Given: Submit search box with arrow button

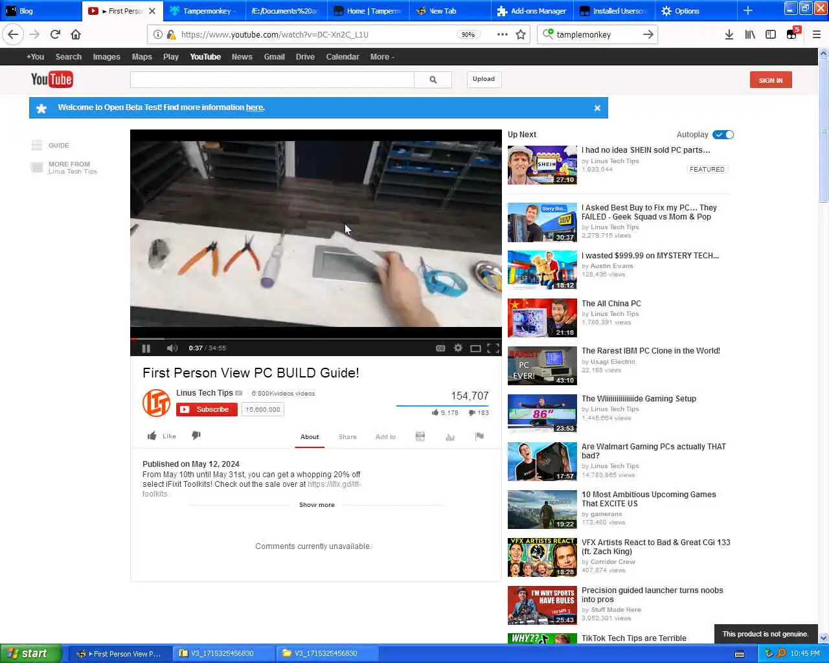Looking at the screenshot, I should pos(648,34).
